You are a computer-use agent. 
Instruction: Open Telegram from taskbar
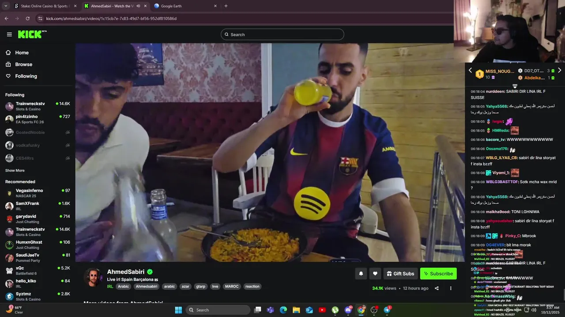click(387, 310)
